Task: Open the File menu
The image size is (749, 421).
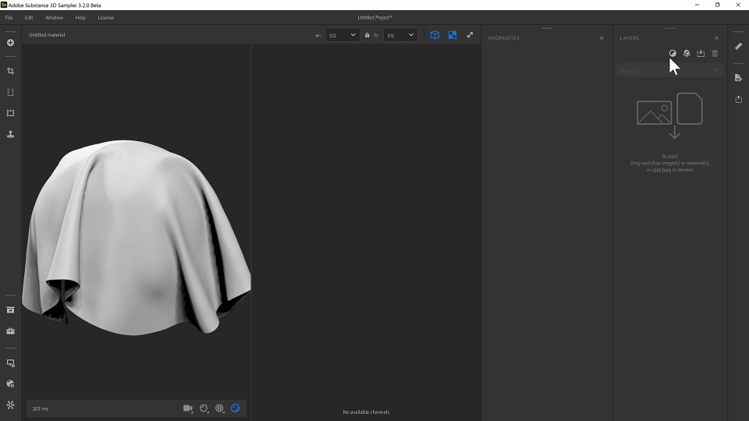Action: point(9,18)
